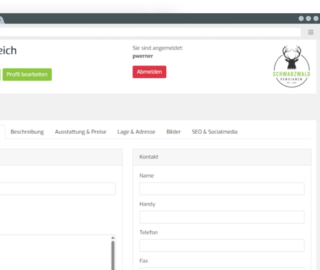Focus the Name input field
The width and height of the screenshot is (320, 270).
pyautogui.click(x=222, y=189)
